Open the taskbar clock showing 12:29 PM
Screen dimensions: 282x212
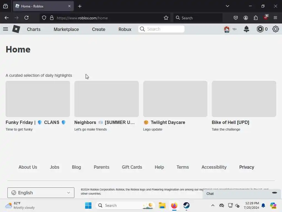click(x=251, y=205)
